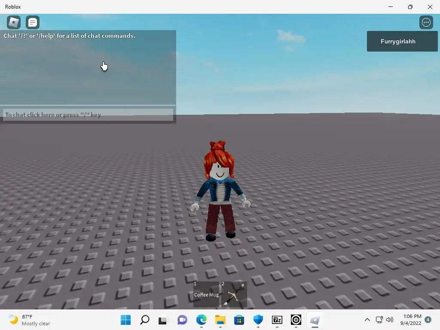Open Windows taskbar search

pos(144,320)
